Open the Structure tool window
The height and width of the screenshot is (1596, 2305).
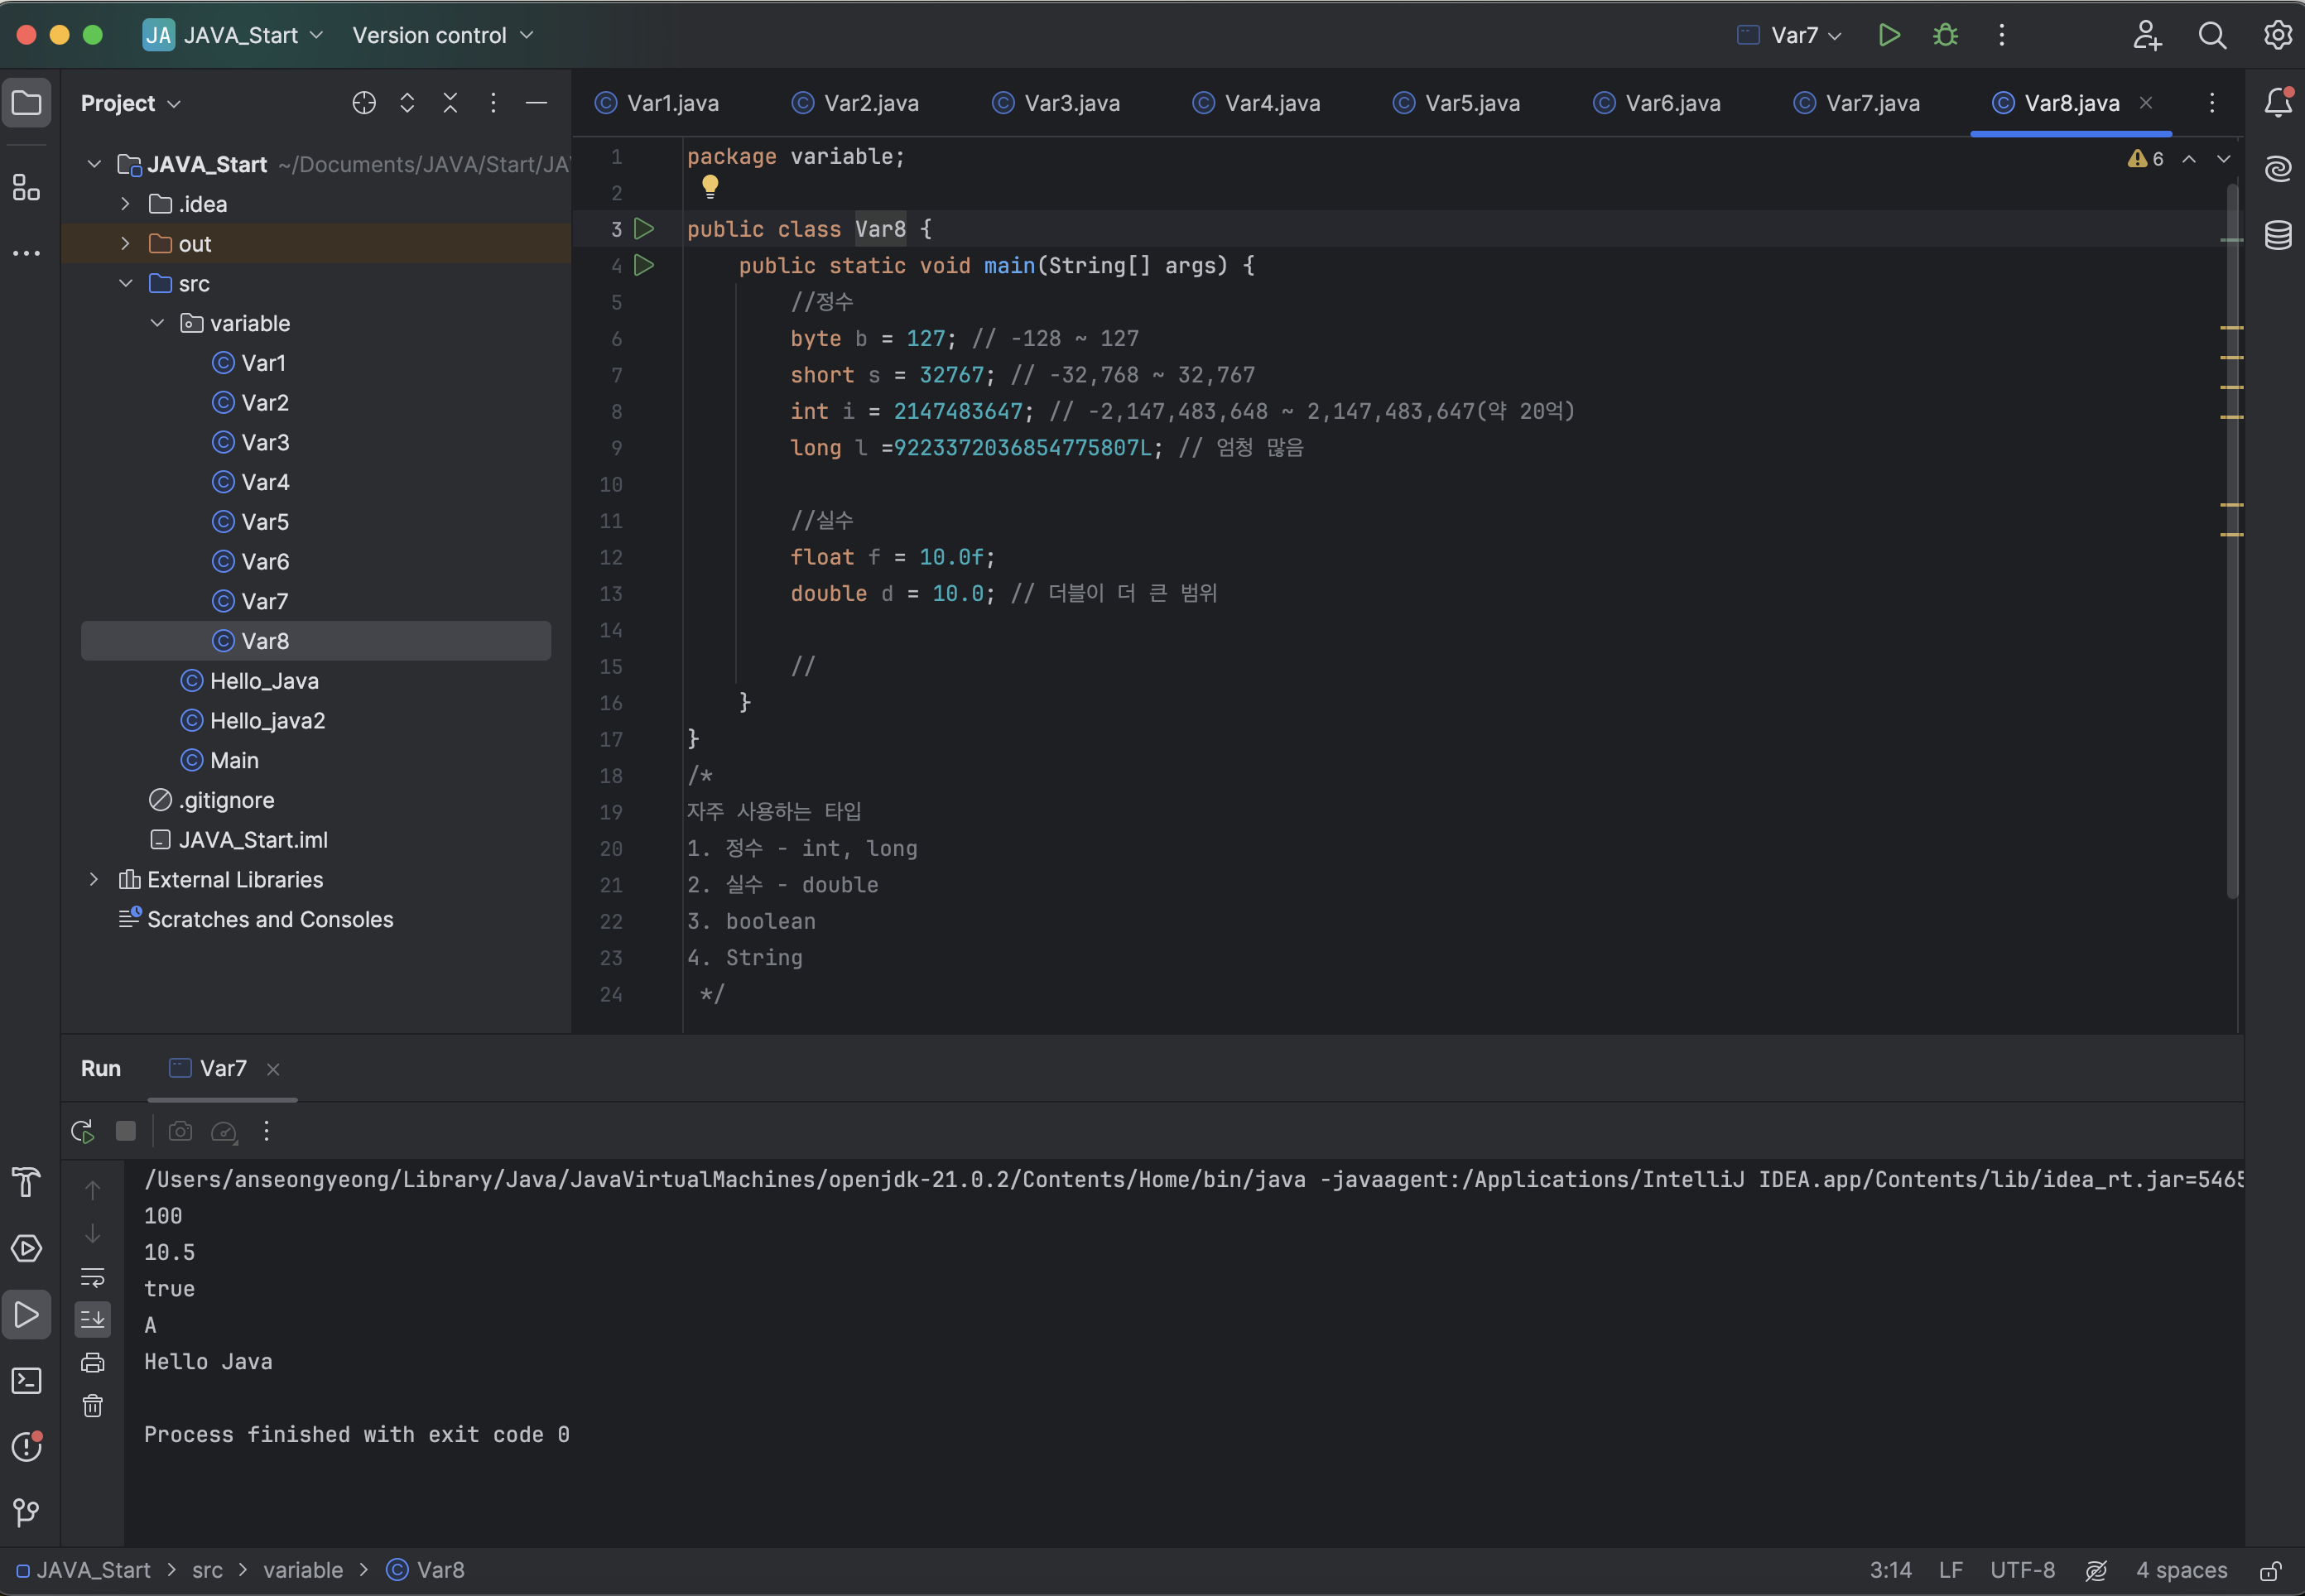click(x=27, y=187)
